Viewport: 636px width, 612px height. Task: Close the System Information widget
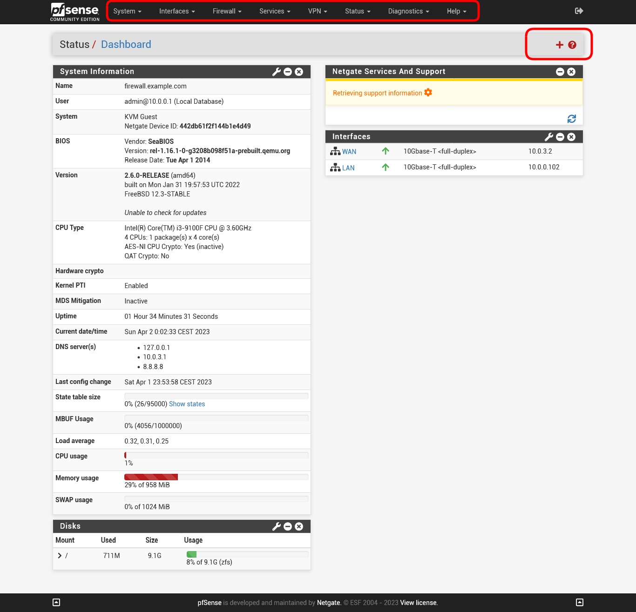coord(299,72)
